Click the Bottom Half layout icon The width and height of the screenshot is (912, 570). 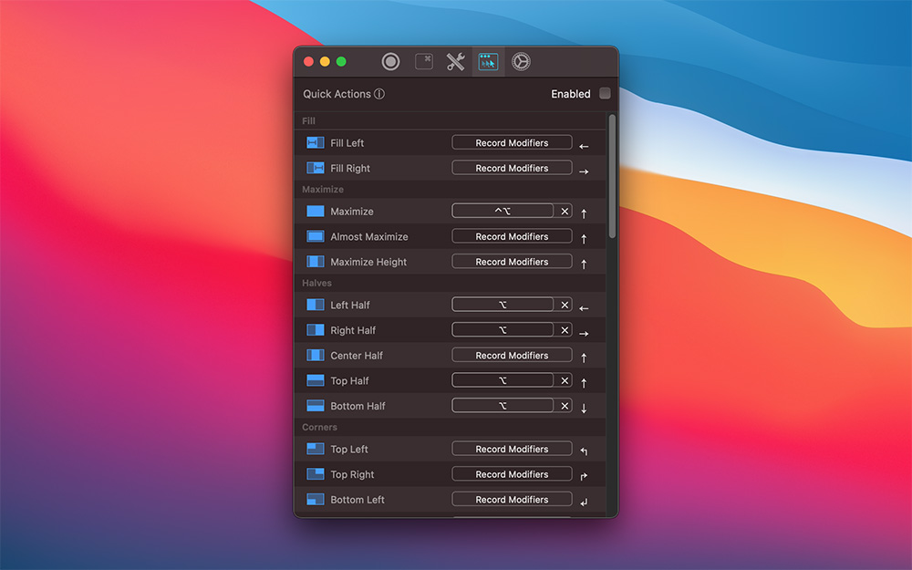(316, 406)
